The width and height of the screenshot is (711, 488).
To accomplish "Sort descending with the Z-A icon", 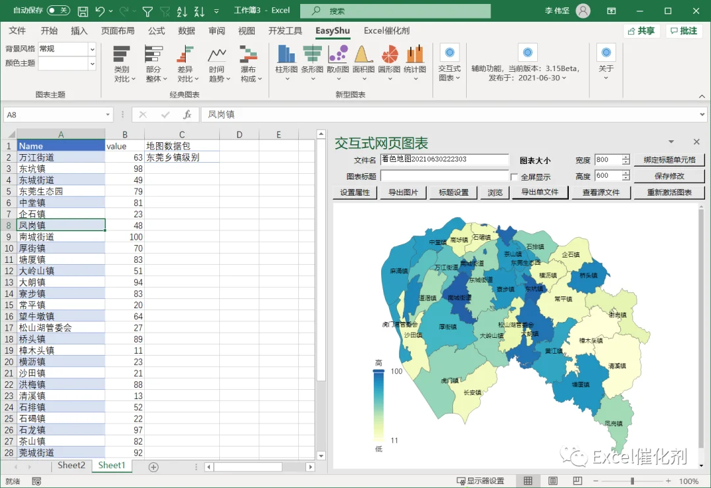I will point(199,11).
